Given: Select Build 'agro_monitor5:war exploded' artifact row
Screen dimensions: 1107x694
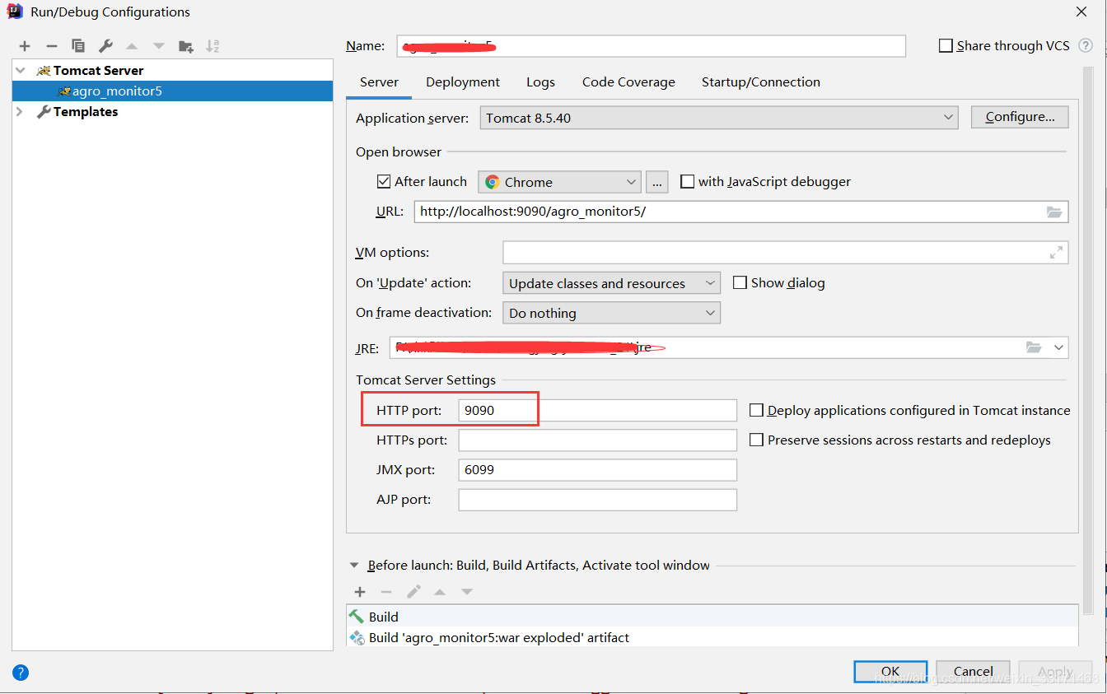Looking at the screenshot, I should [712, 637].
